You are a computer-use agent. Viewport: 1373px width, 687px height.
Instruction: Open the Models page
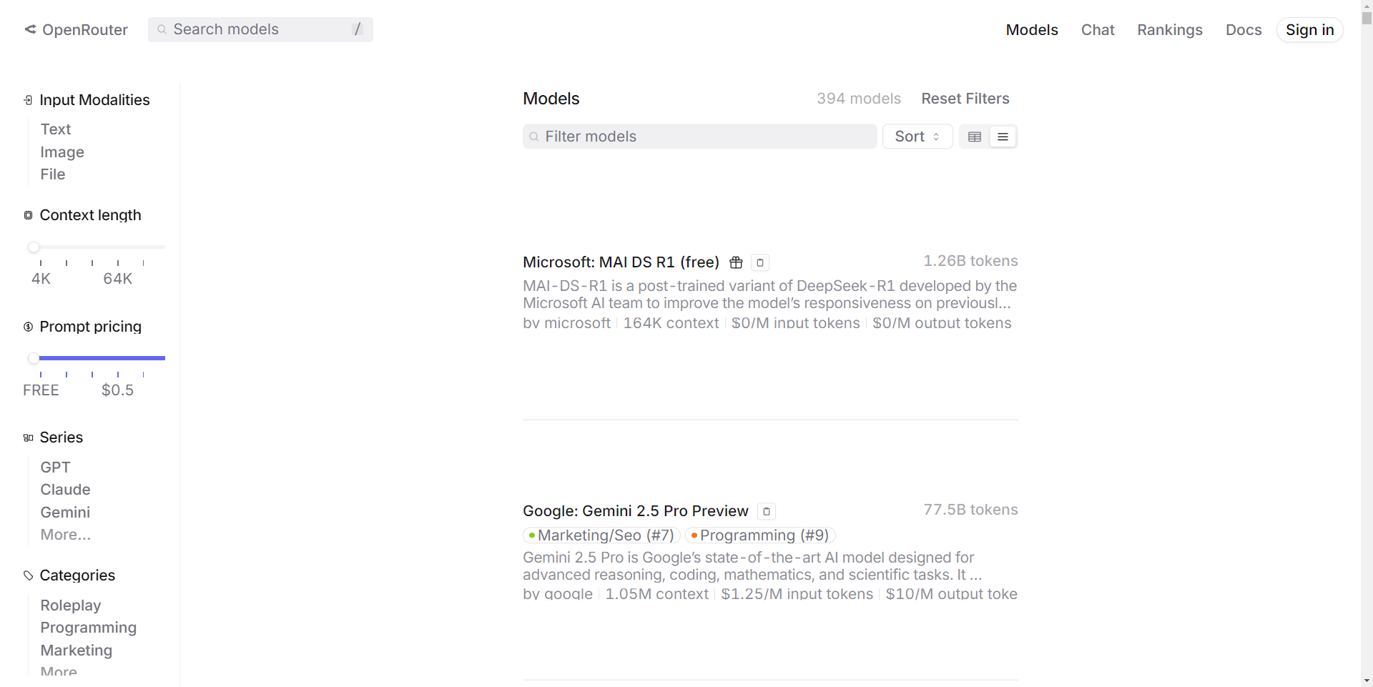pos(1032,30)
